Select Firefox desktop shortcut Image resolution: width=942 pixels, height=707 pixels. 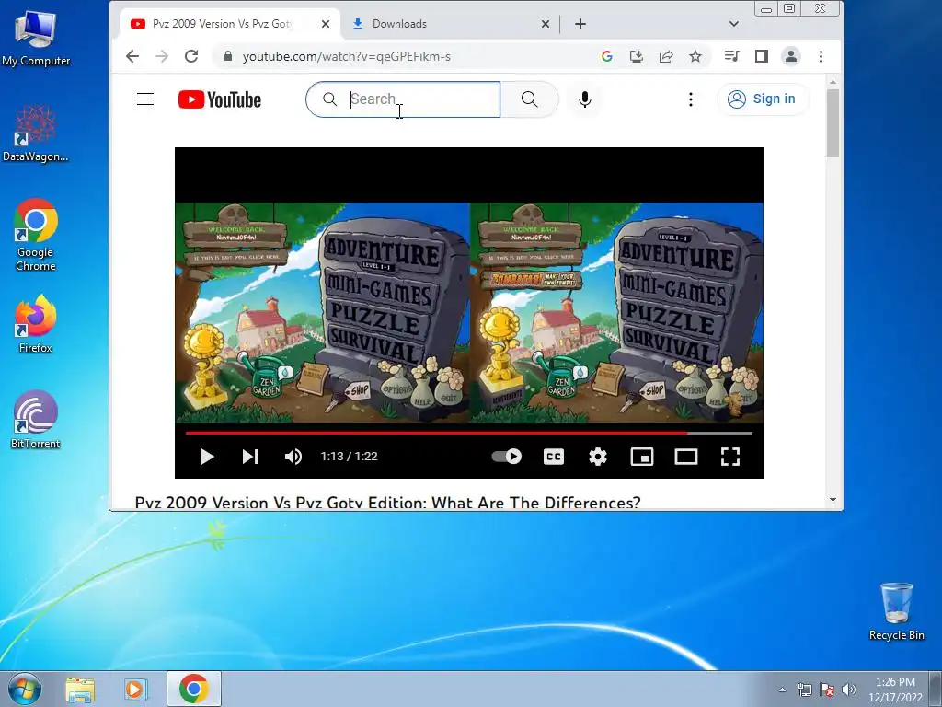tap(36, 324)
